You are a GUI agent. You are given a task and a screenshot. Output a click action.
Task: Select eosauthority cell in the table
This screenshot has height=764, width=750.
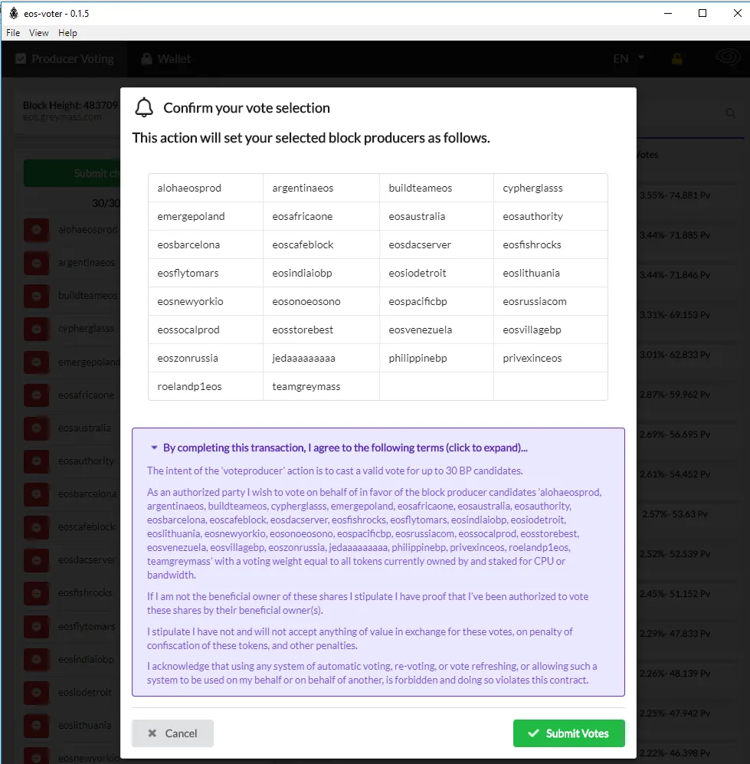click(x=551, y=216)
